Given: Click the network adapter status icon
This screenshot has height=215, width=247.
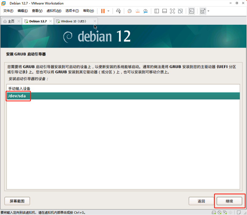Looking at the screenshot, I should click(225, 213).
